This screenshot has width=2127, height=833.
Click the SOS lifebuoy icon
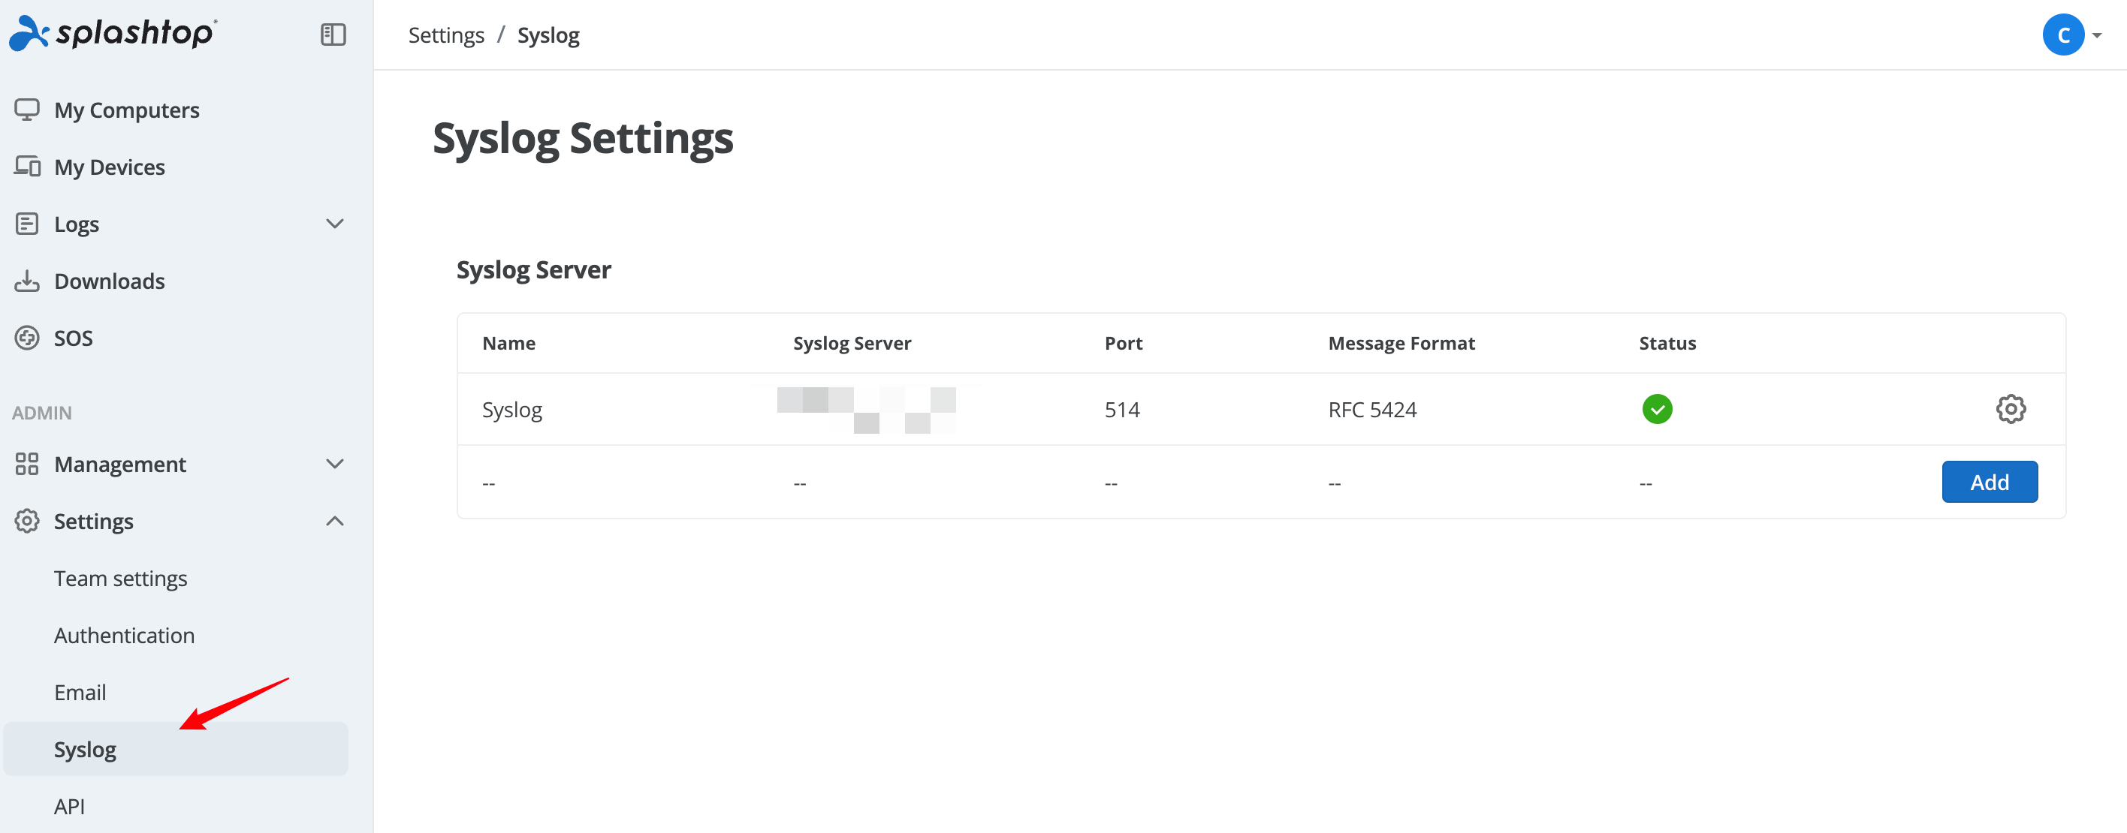pyautogui.click(x=26, y=338)
